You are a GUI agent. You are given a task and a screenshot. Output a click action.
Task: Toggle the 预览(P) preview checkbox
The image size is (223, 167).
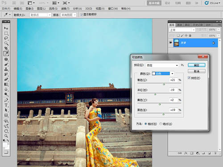click(x=189, y=78)
